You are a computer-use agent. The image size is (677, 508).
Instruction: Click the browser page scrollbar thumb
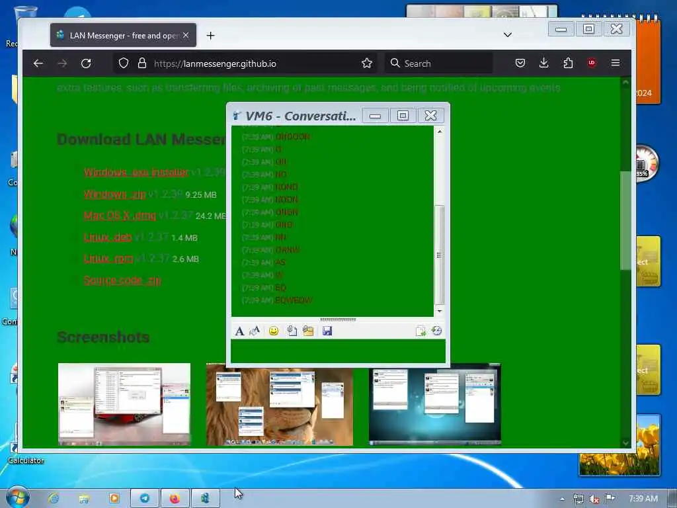625,220
